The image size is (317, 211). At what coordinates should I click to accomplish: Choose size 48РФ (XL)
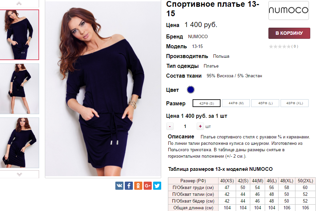[294, 103]
